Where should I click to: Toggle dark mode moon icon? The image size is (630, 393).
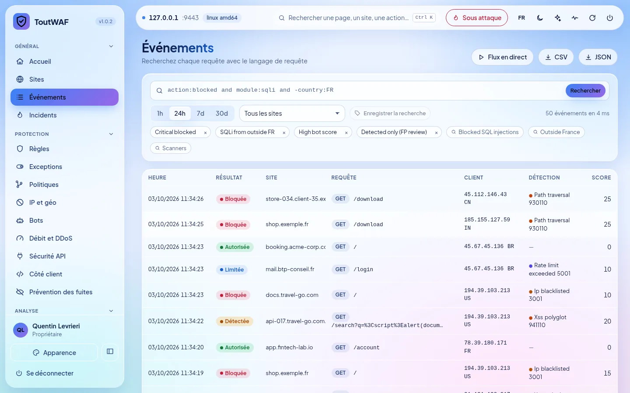tap(540, 18)
